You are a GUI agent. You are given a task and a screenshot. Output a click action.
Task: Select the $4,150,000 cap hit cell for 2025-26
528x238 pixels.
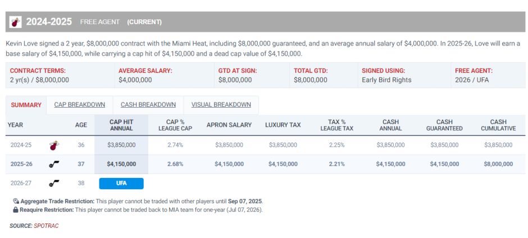point(121,164)
